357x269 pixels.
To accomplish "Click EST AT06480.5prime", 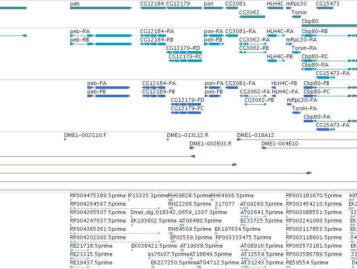I will click(x=201, y=221).
